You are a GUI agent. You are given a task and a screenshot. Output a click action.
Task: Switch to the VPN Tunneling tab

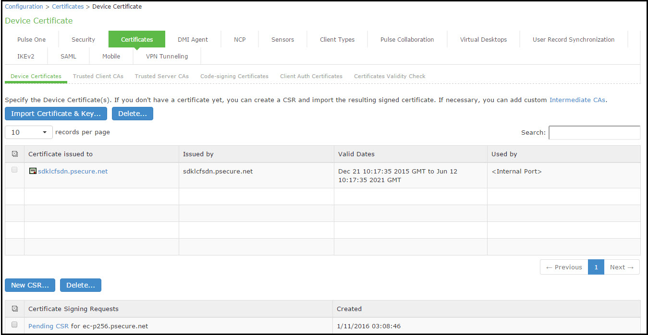click(x=167, y=56)
